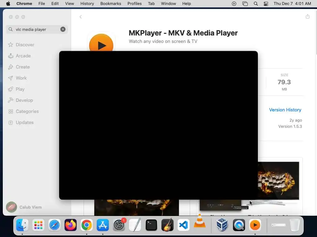Open the Trash in the dock
Screen dimensions: 317x237
coord(294,225)
